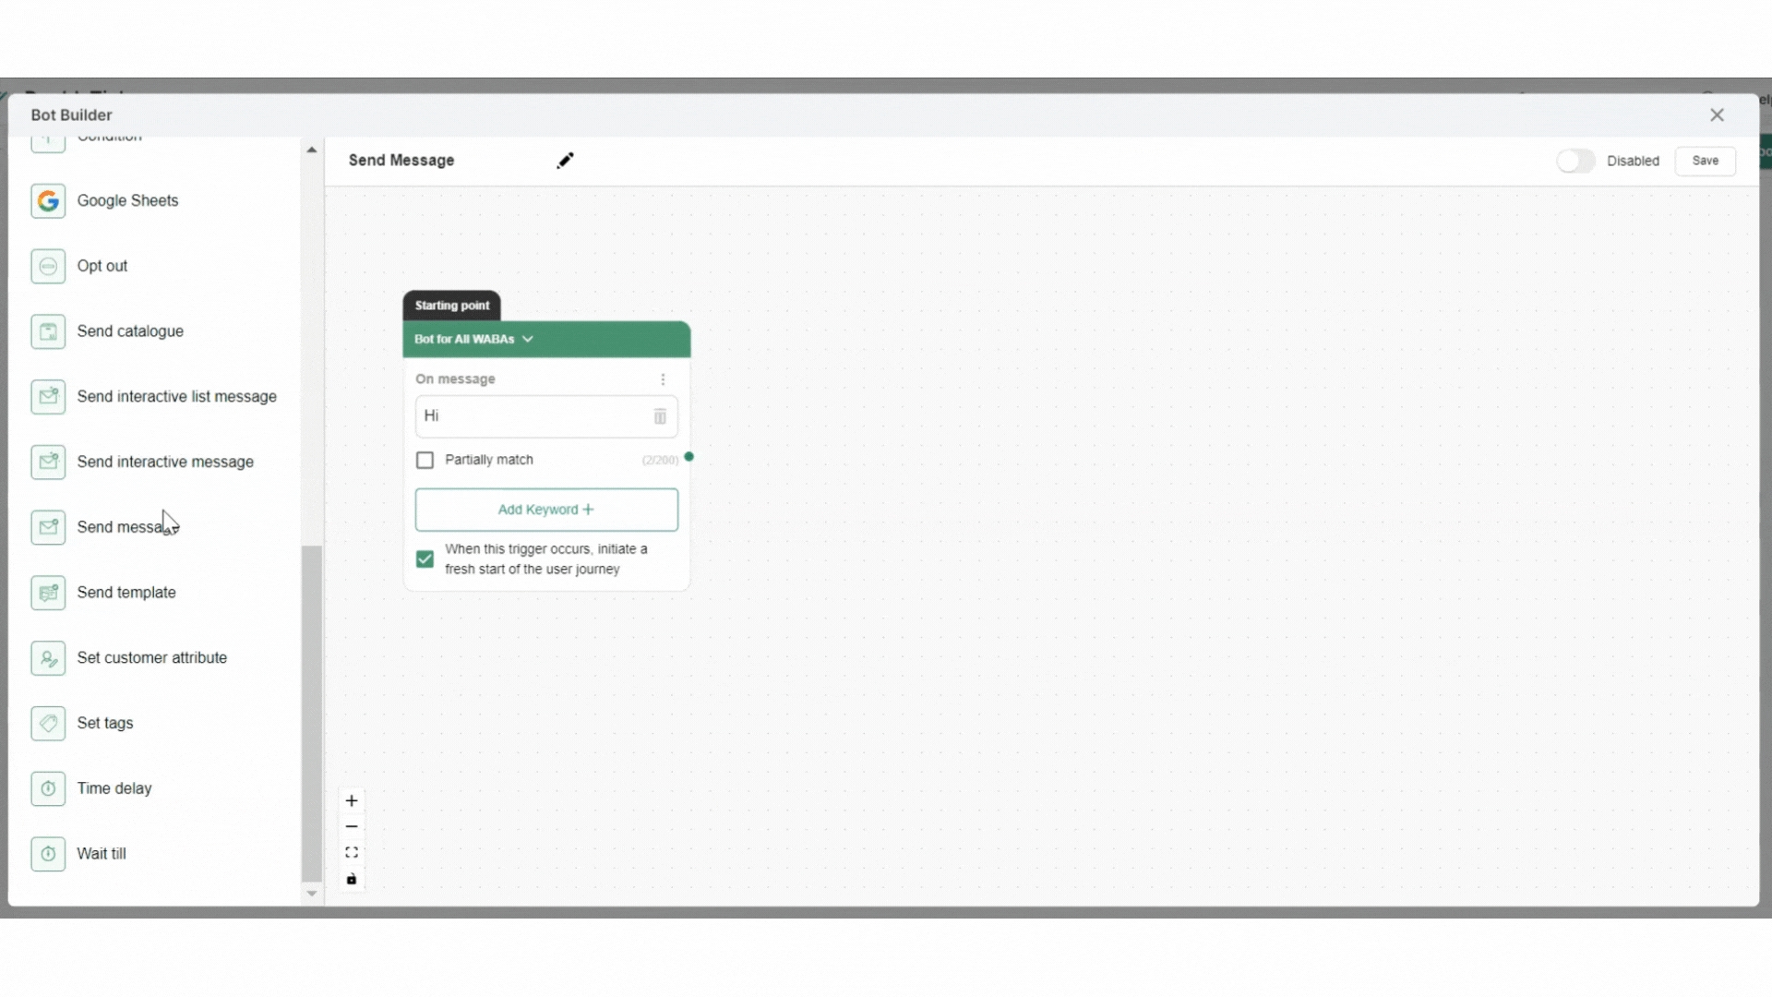Check the Partially match checkbox
This screenshot has height=997, width=1772.
425,460
